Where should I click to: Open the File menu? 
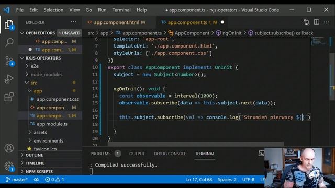[x=20, y=10]
